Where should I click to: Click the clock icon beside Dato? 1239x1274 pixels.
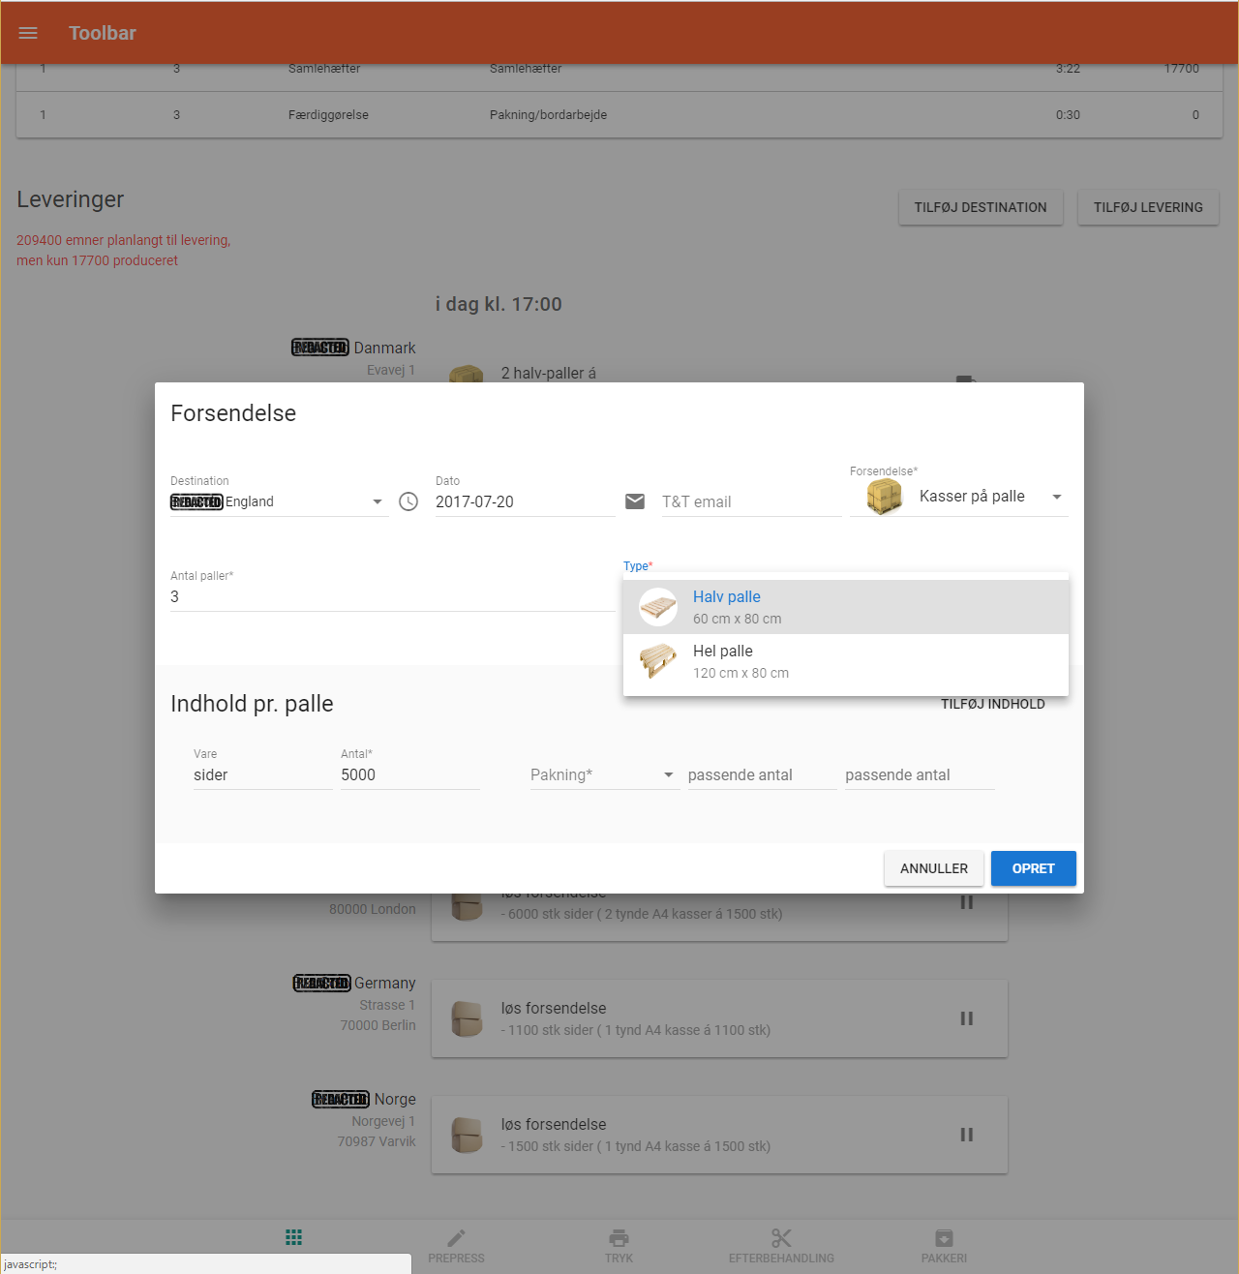[408, 501]
